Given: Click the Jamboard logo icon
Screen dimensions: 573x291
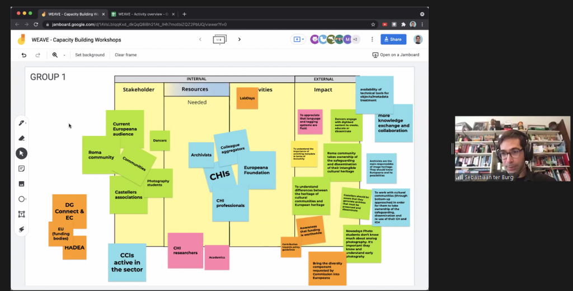Looking at the screenshot, I should (x=22, y=40).
